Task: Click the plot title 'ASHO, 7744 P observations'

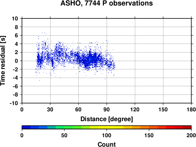Action: (x=107, y=3)
